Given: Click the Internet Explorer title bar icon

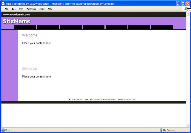Looking at the screenshot, I should 3,3.
